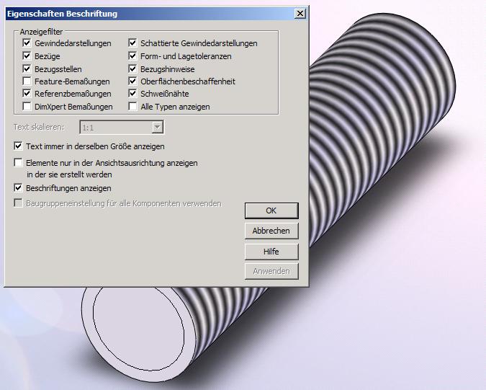Image resolution: width=486 pixels, height=390 pixels.
Task: Click the Abbrechen button
Action: click(271, 231)
